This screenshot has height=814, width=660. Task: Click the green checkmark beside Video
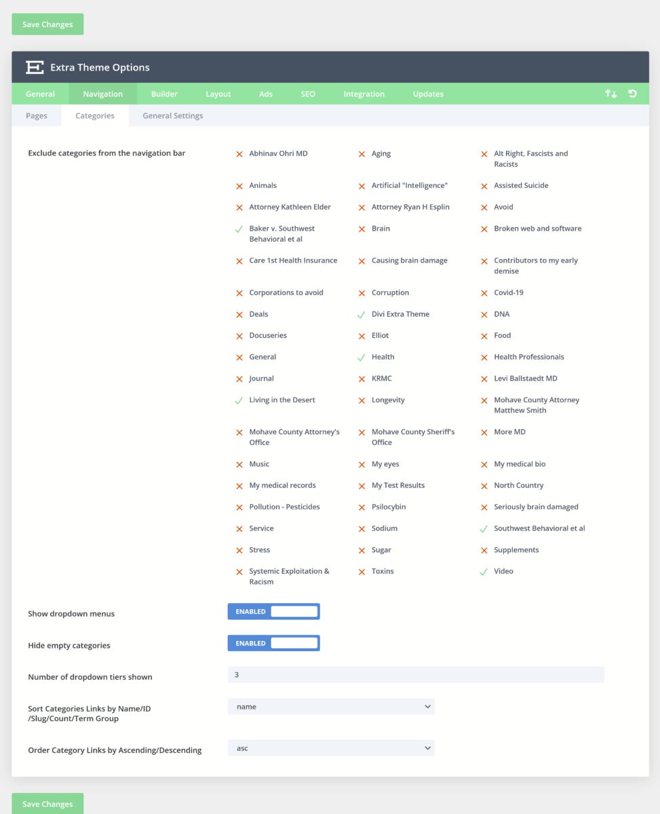484,570
